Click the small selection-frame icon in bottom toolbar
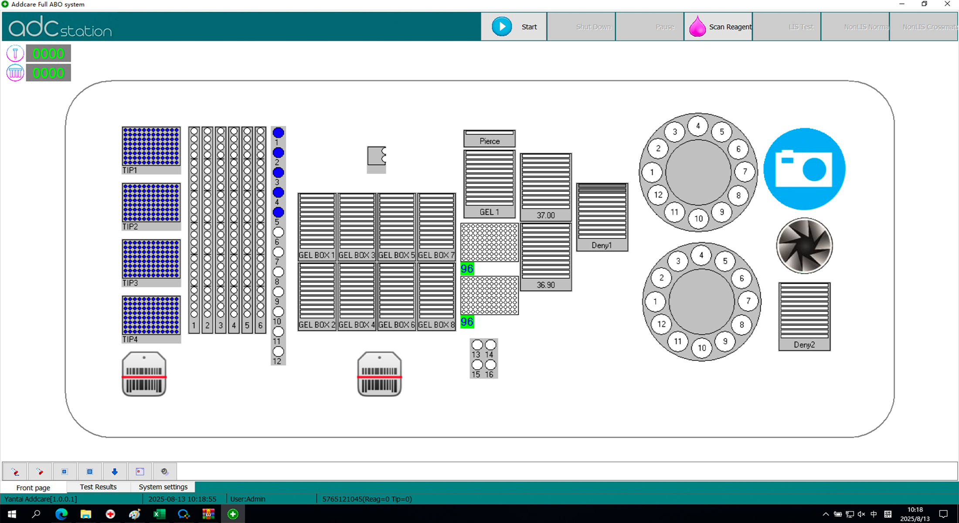 (65, 471)
